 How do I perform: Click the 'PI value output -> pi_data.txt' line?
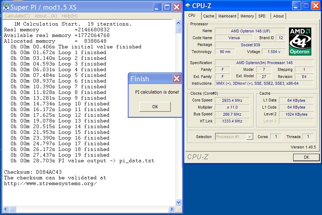[x=82, y=161]
